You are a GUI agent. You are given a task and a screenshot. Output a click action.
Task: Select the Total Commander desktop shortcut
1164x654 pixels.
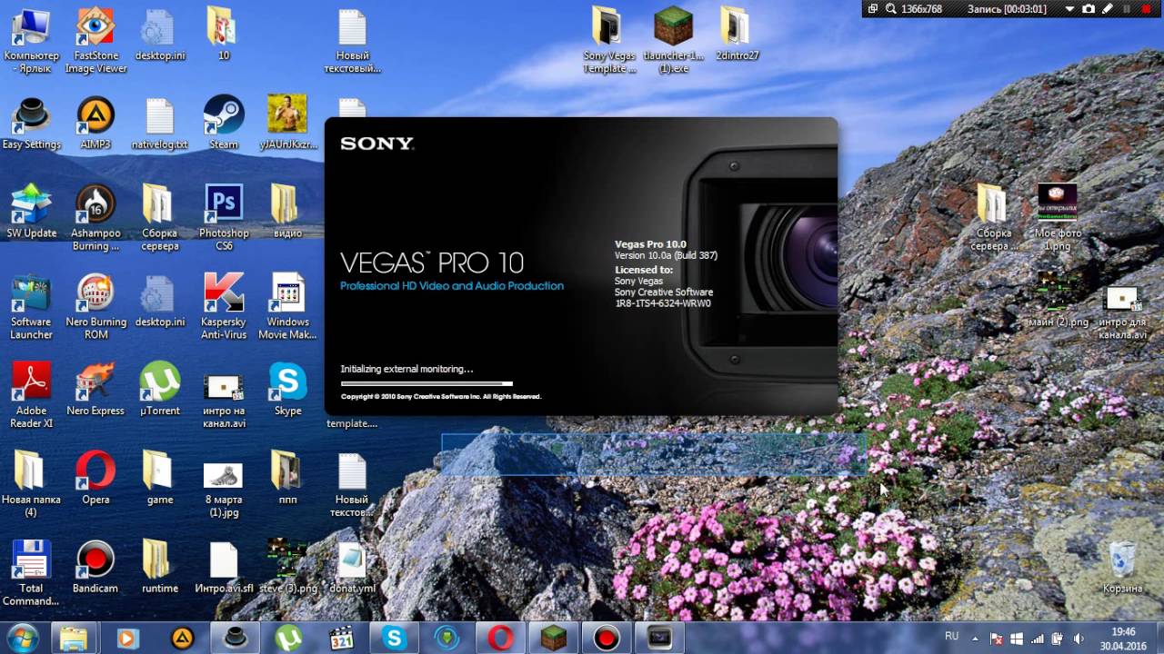pyautogui.click(x=31, y=574)
